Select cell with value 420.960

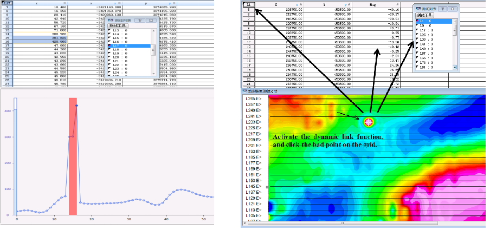point(40,42)
